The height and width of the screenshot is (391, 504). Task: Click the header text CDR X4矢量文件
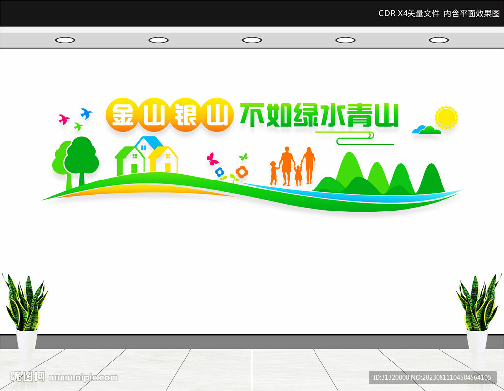(409, 13)
